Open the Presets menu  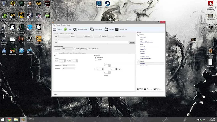[x=63, y=25]
